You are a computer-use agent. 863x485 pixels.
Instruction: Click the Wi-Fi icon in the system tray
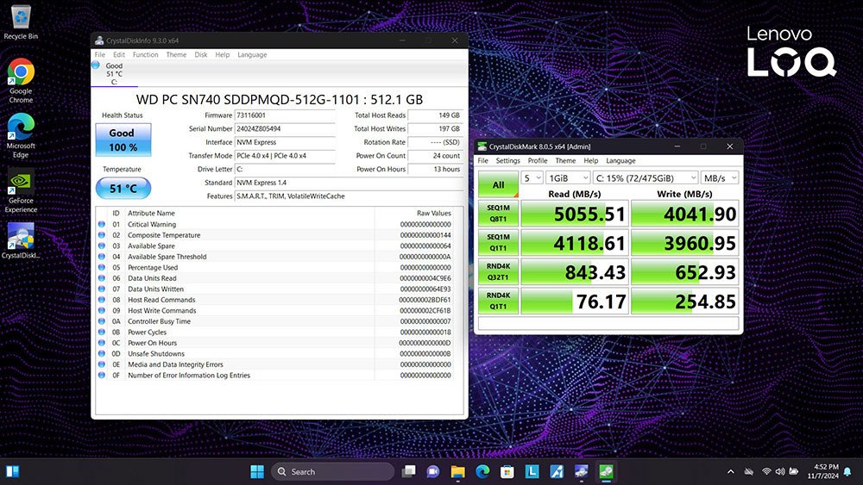point(766,471)
